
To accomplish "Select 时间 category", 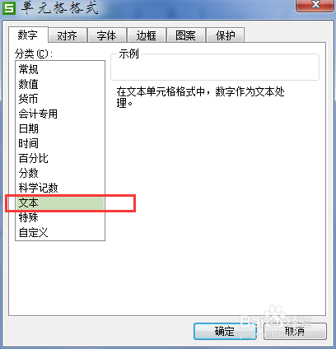I will point(60,143).
